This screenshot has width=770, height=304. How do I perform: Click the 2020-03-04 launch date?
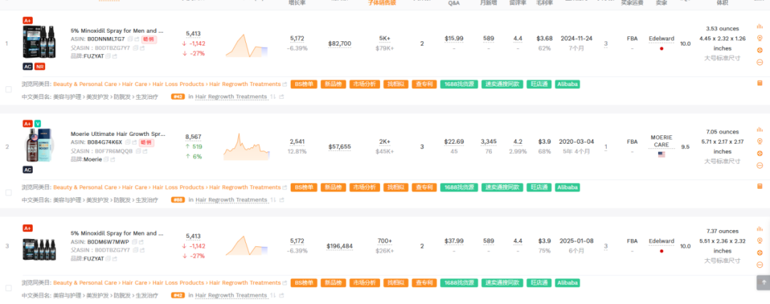577,142
